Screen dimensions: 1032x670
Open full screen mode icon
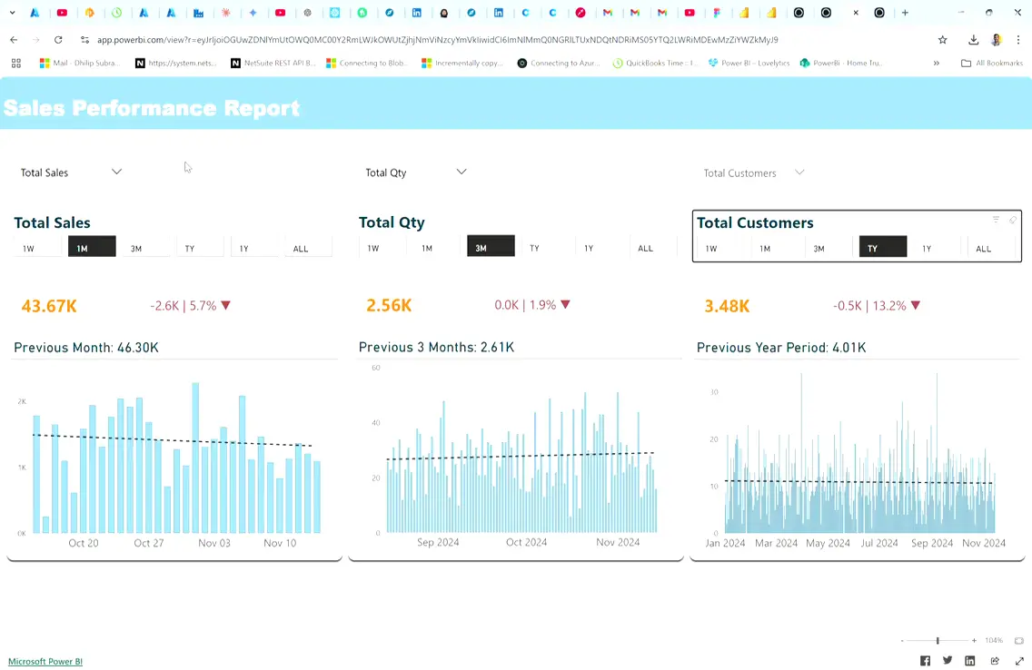click(1019, 661)
